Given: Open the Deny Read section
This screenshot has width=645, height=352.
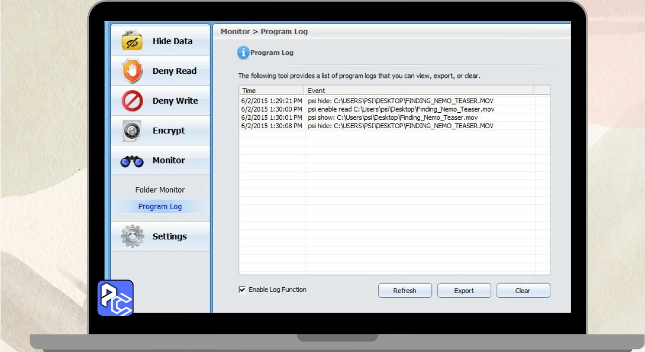Looking at the screenshot, I should pyautogui.click(x=160, y=71).
